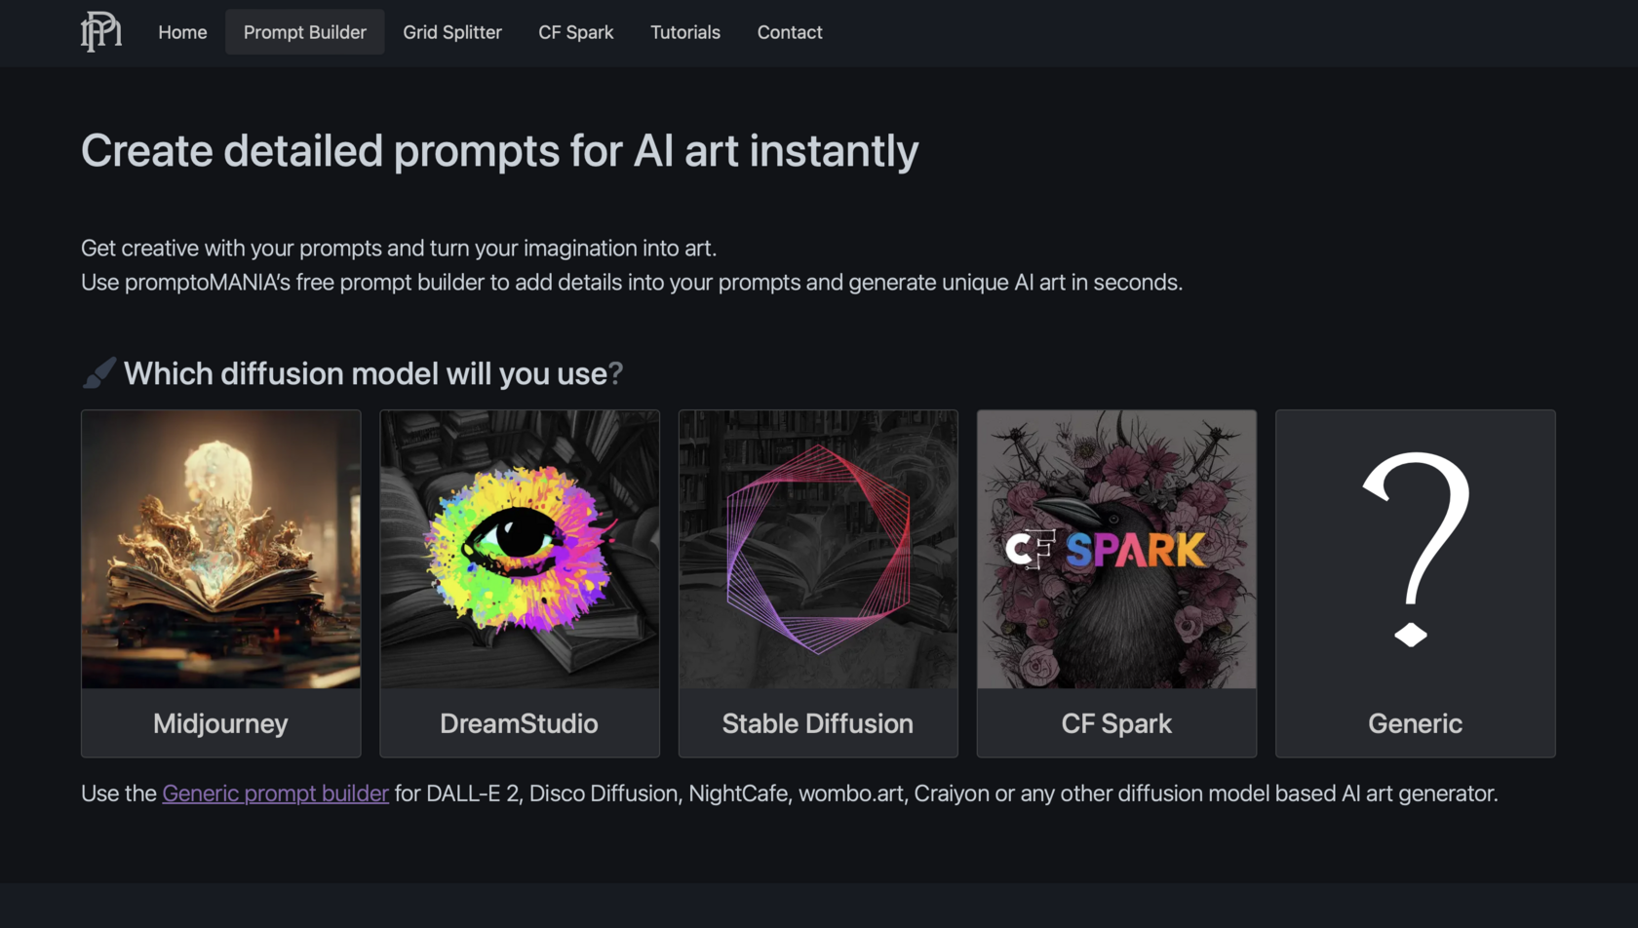1638x928 pixels.
Task: Select the Generic card label
Action: coord(1415,723)
